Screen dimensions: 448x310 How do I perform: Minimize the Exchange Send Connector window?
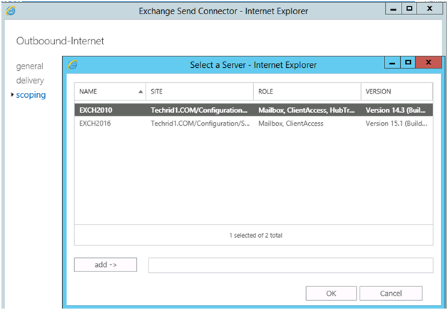tap(394, 9)
